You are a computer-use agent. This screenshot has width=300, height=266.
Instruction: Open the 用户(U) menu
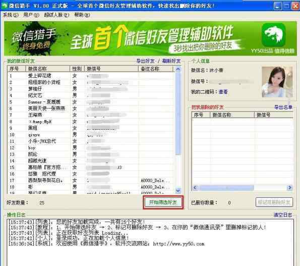pyautogui.click(x=31, y=15)
